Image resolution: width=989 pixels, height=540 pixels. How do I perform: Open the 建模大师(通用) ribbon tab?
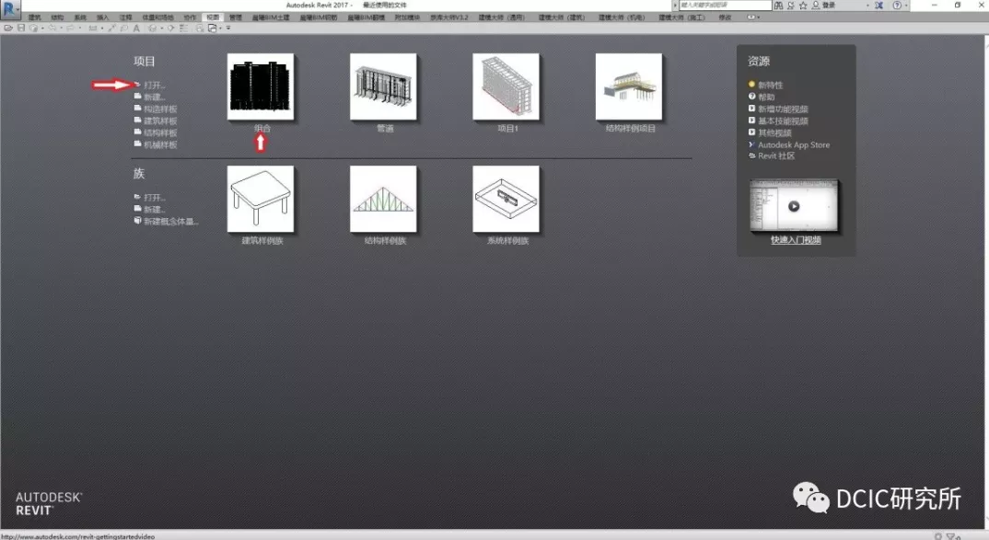(502, 17)
